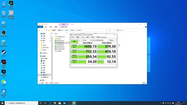Open the CrystalDiskMark Theme menu

pos(88,37)
